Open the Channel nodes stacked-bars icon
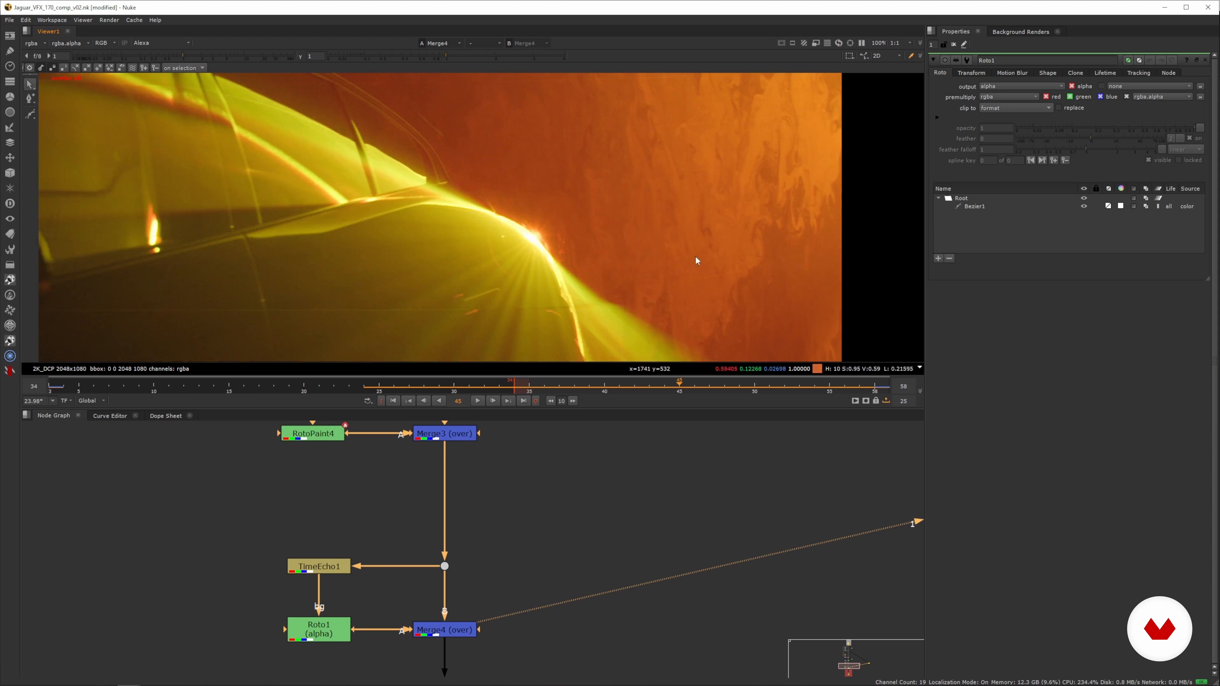The image size is (1220, 686). [10, 81]
